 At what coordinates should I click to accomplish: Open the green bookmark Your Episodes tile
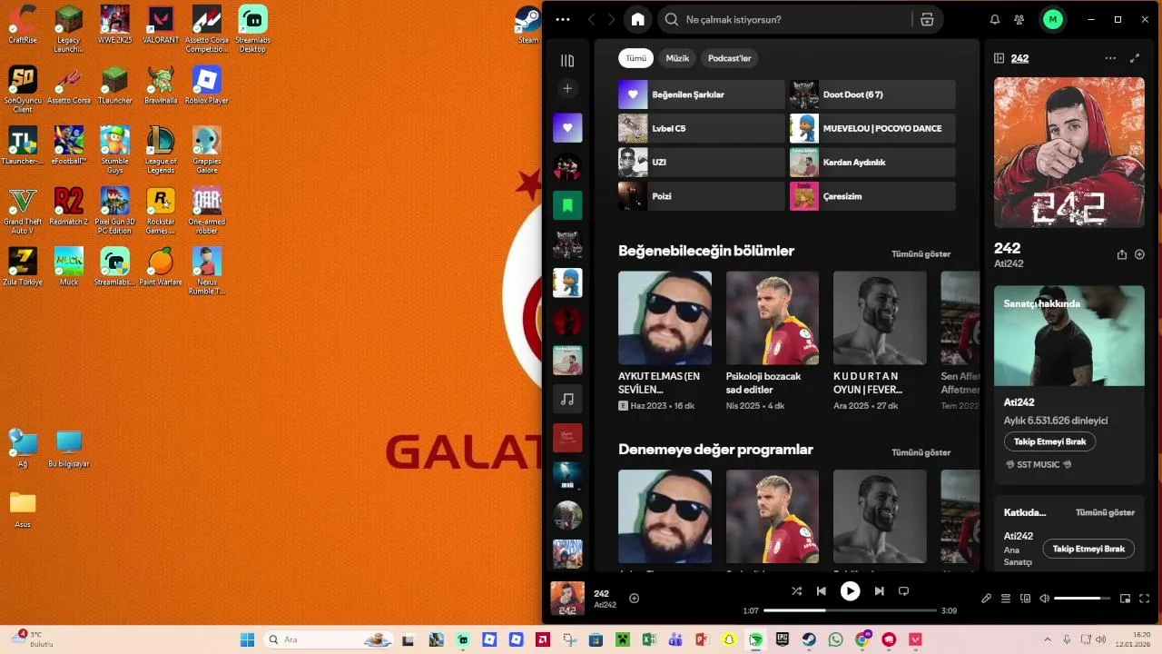[x=567, y=205]
